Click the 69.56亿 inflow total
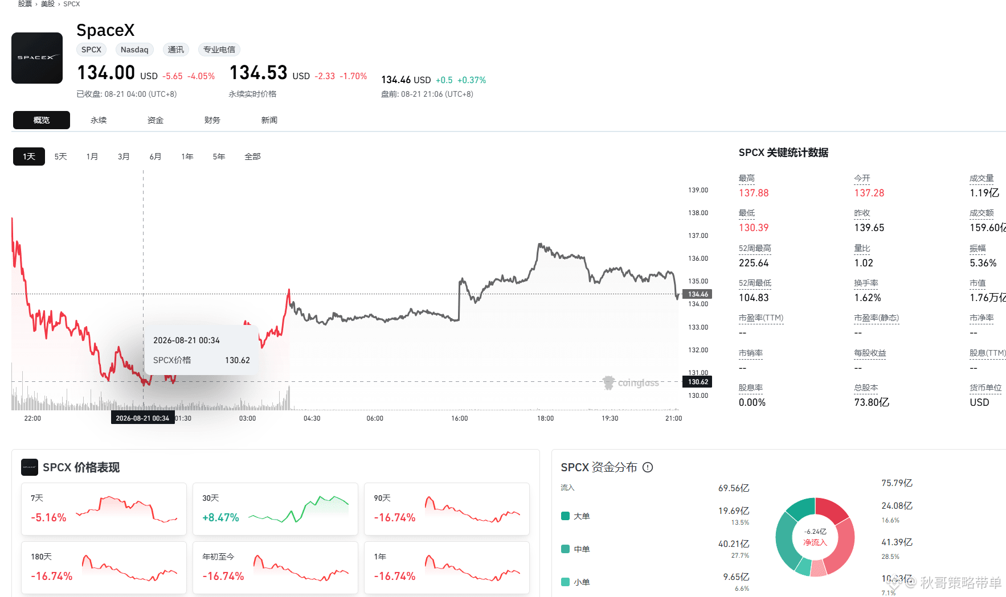Viewport: 1006px width, 597px height. [x=734, y=488]
